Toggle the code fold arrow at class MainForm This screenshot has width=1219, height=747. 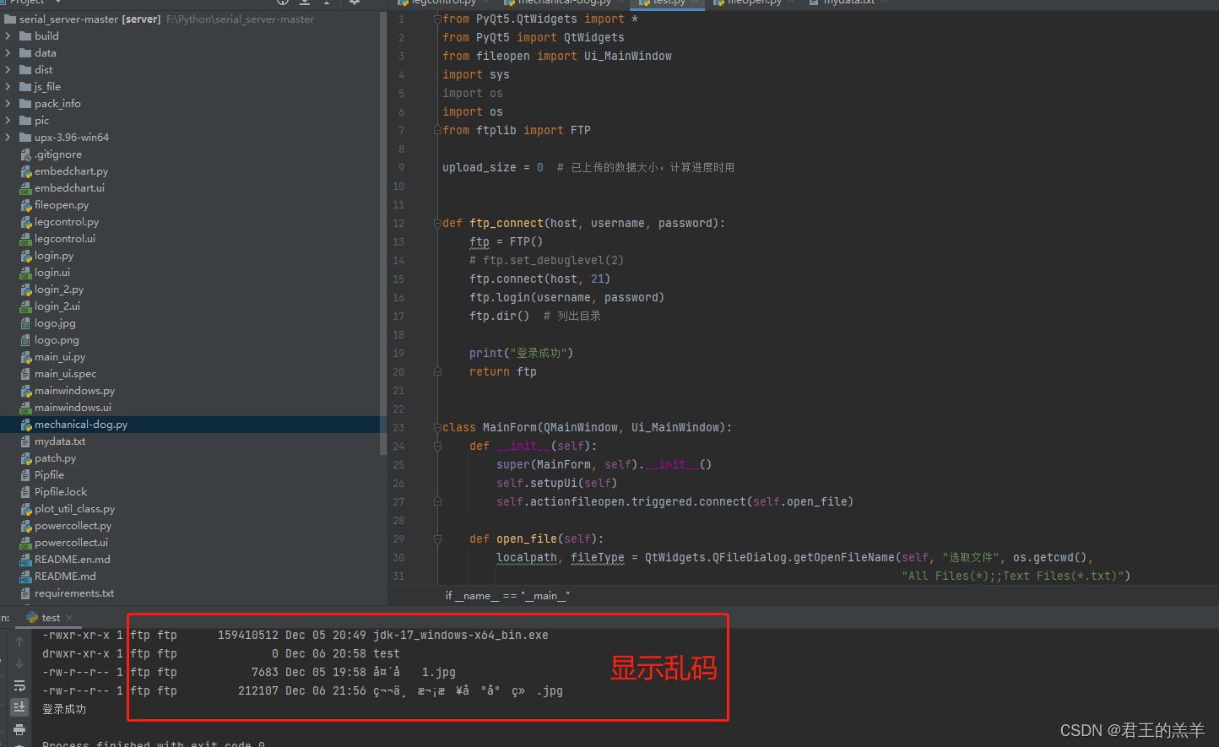pyautogui.click(x=436, y=427)
